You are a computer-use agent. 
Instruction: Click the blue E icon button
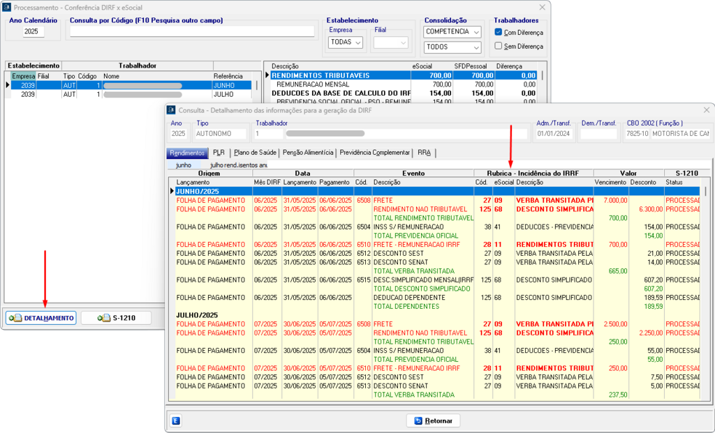176,420
